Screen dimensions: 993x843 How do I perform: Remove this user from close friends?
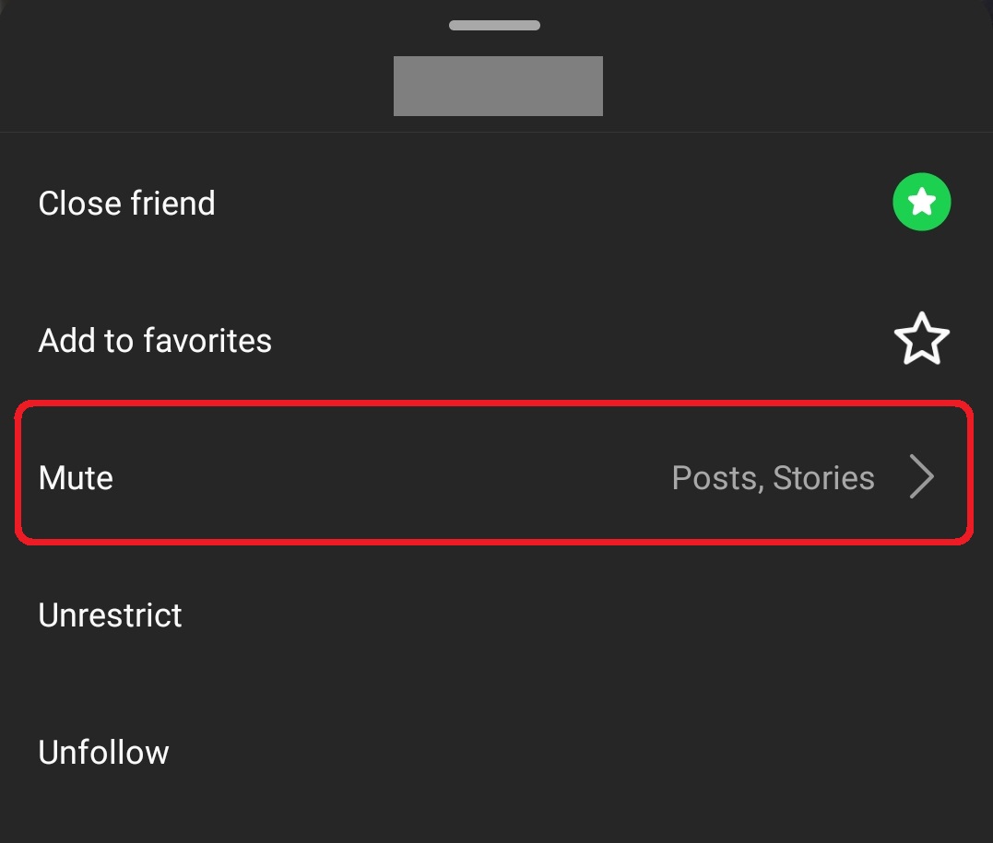point(921,202)
